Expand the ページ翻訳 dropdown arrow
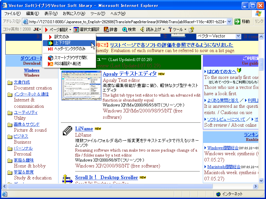The image size is (266, 199). pyautogui.click(x=70, y=30)
